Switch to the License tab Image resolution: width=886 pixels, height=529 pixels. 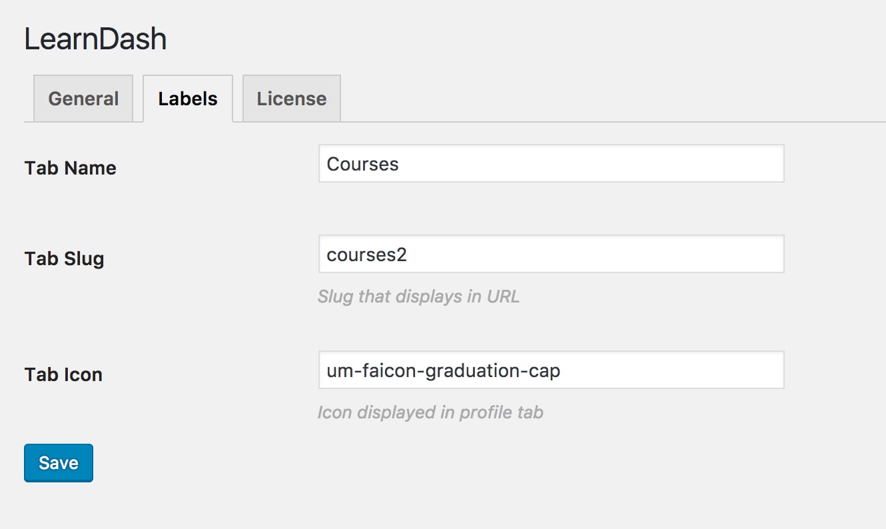pyautogui.click(x=292, y=99)
